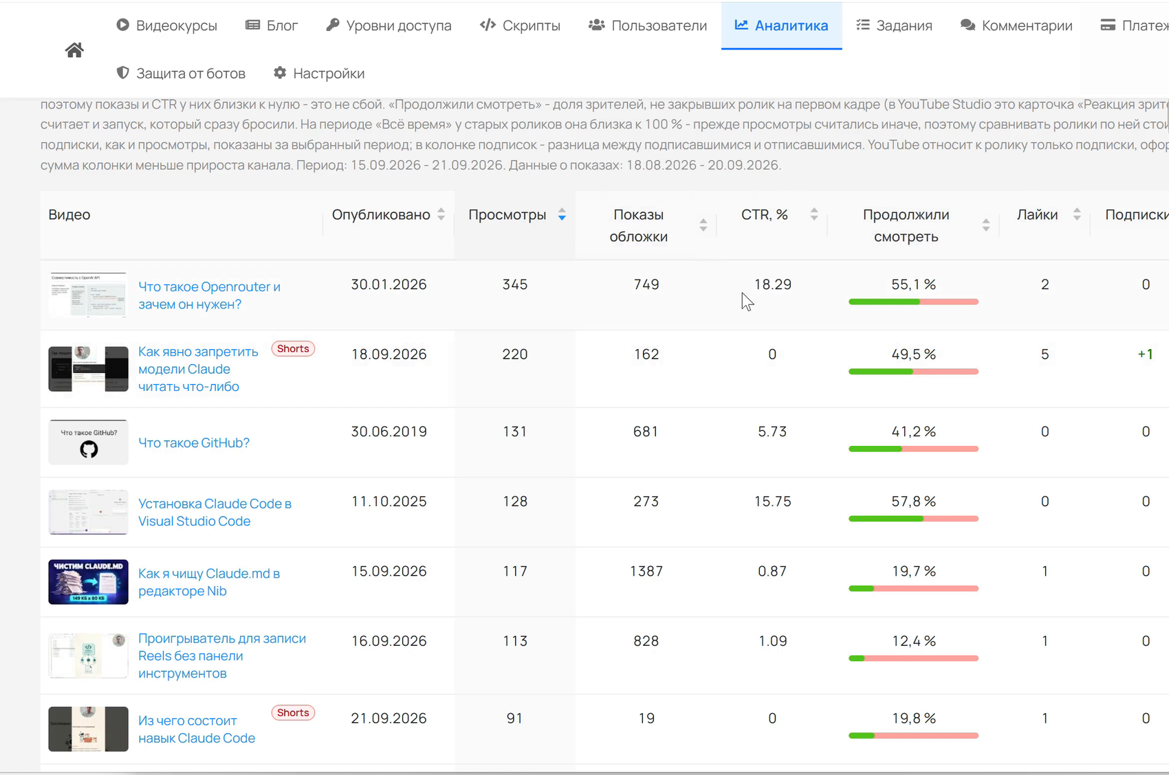Image resolution: width=1169 pixels, height=775 pixels.
Task: Open Из чего состоит навык Claude Code link
Action: coord(197,729)
